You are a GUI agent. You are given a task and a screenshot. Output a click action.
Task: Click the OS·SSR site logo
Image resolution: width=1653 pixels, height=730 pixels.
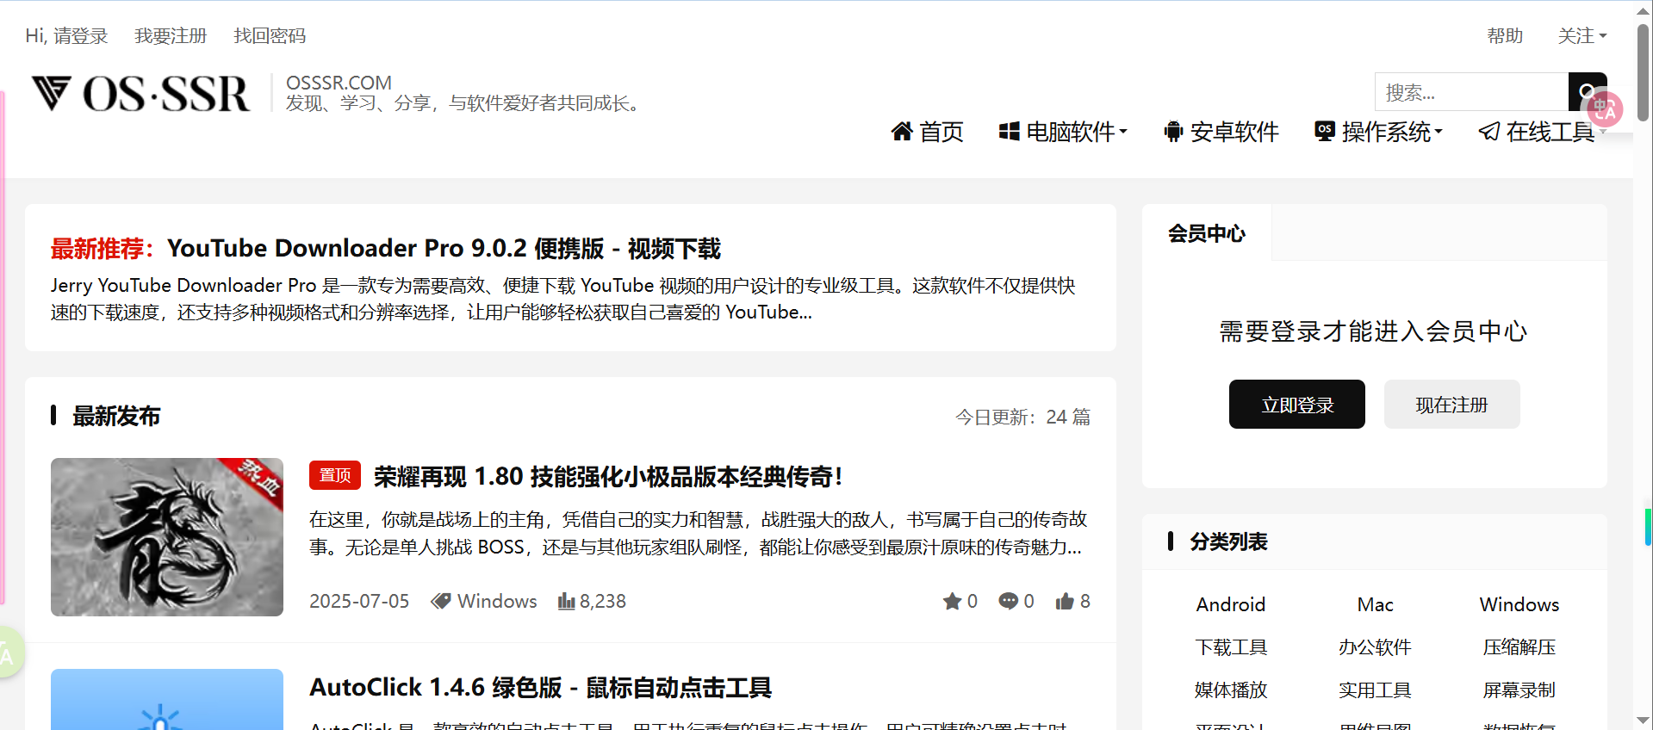click(x=140, y=94)
